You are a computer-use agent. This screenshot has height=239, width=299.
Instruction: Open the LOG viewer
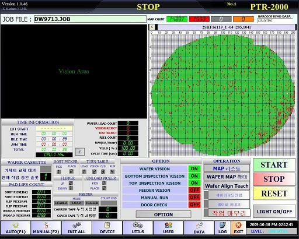point(222,228)
